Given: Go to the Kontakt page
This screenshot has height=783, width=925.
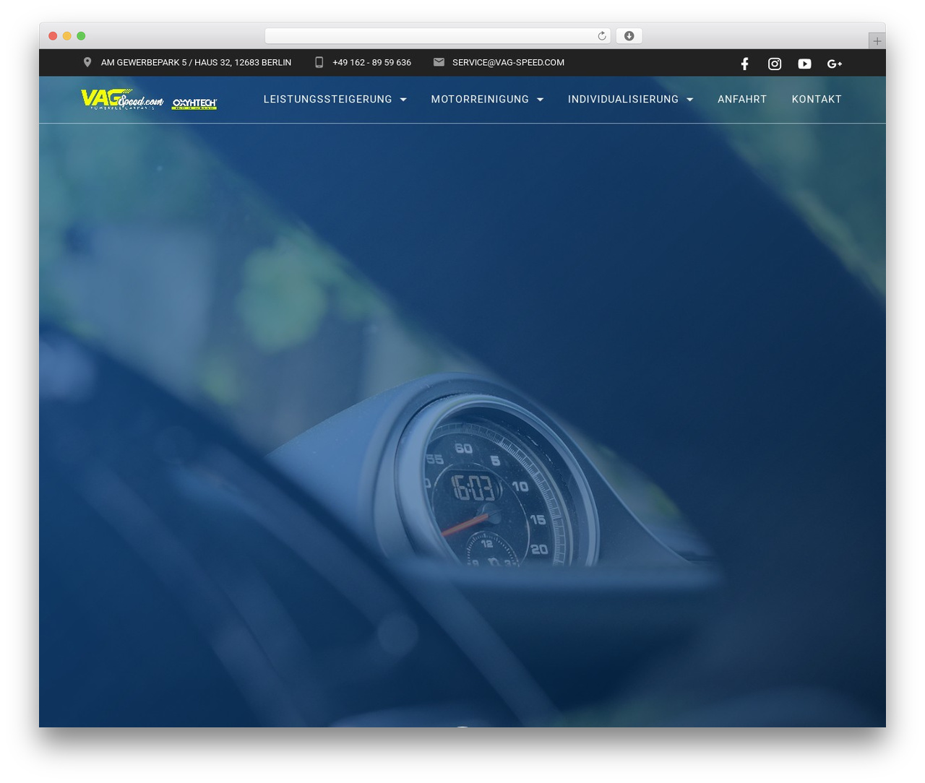Looking at the screenshot, I should pos(817,99).
